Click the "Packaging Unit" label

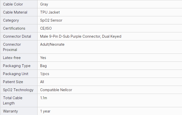pyautogui.click(x=16, y=74)
